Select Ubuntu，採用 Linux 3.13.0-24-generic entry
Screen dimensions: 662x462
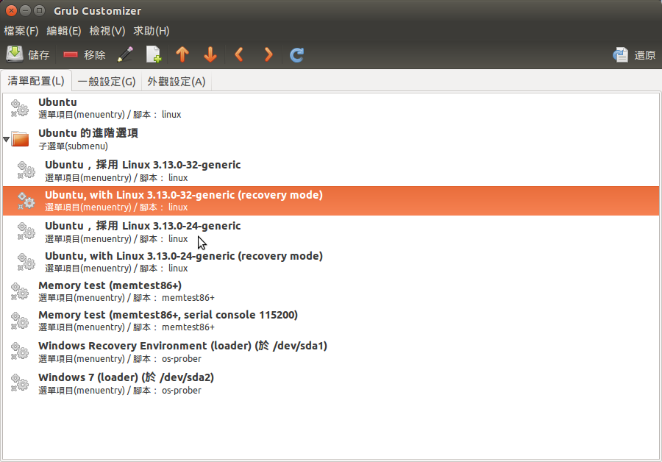[x=331, y=232]
